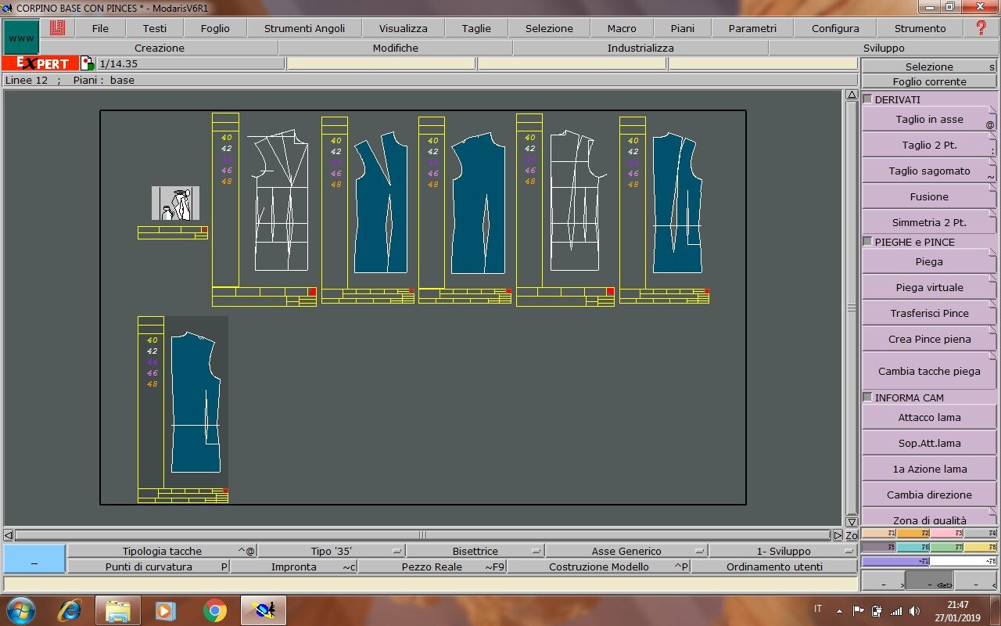This screenshot has height=626, width=1001.
Task: Launch Google Chrome from the taskbar
Action: point(214,610)
